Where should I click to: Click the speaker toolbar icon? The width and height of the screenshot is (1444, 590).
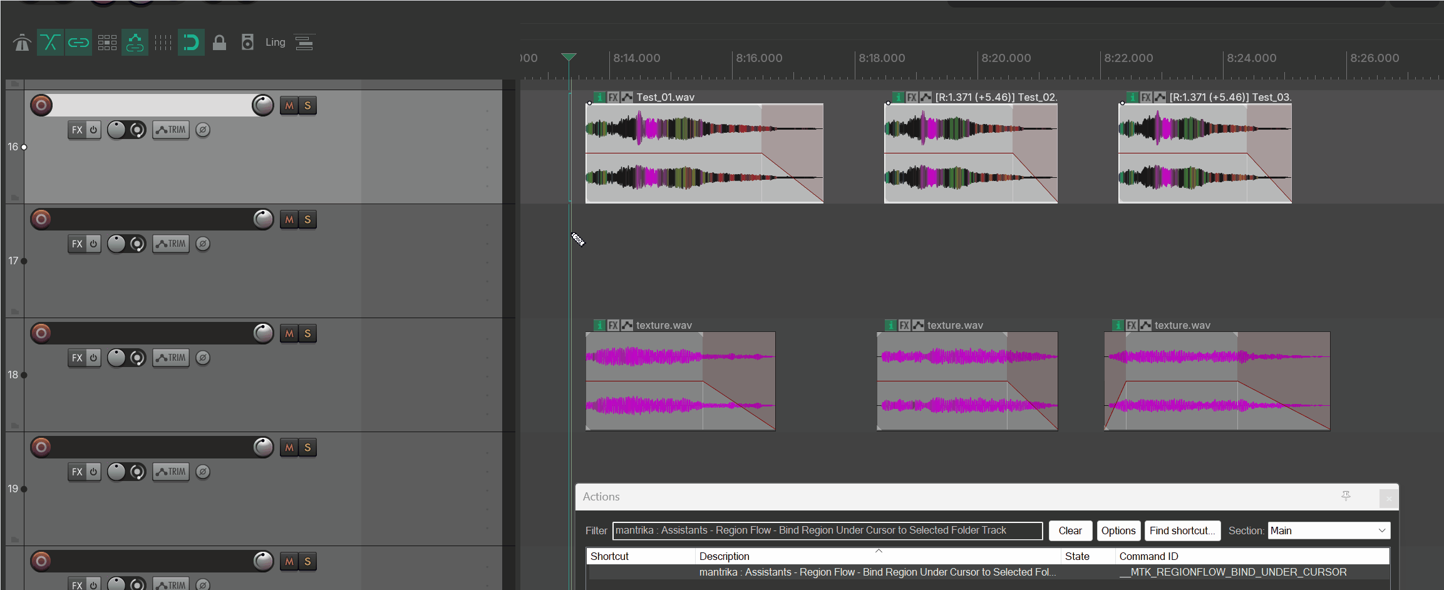247,43
